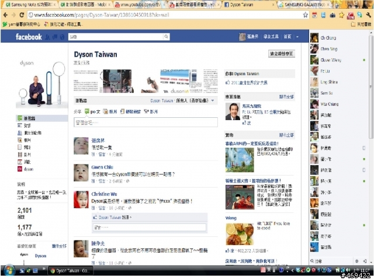The height and width of the screenshot is (280, 374).
Task: Click the chat sidebar vertical scrollbar
Action: coord(370,87)
